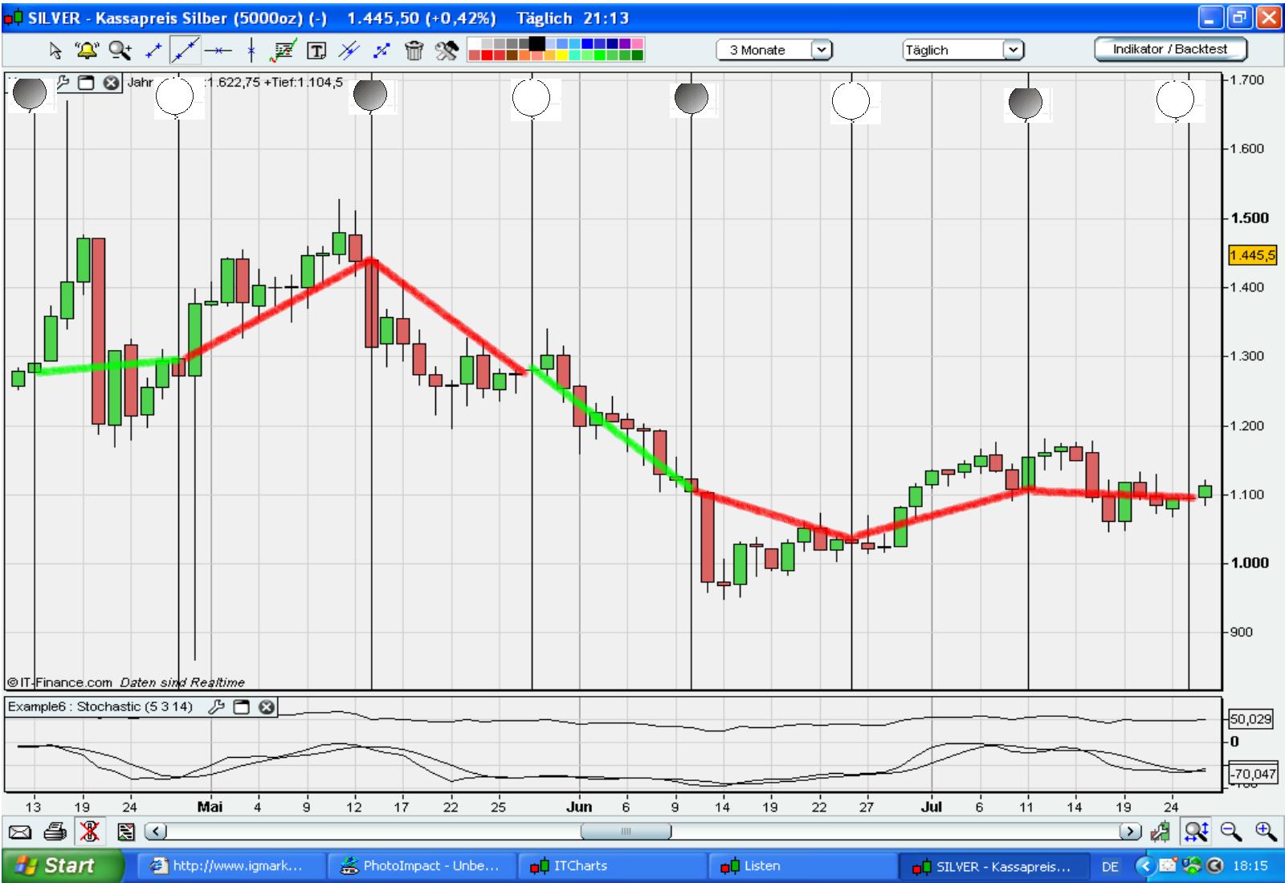Open price chart settings wrench

63,83
